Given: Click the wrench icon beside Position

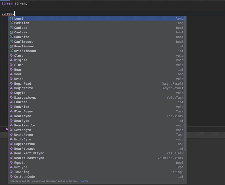Looking at the screenshot, I should tap(11, 23).
